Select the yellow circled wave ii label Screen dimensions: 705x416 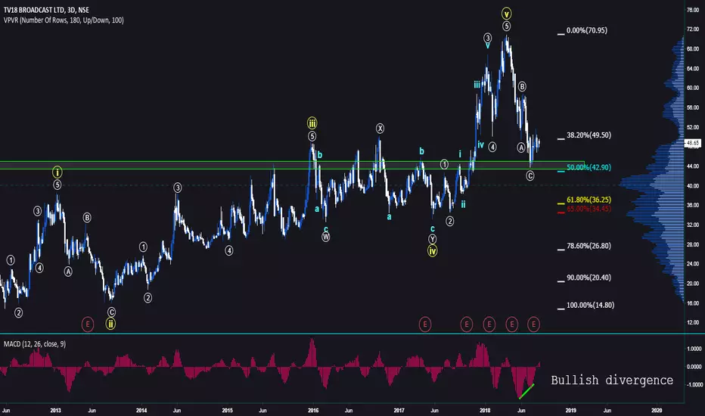pos(110,324)
